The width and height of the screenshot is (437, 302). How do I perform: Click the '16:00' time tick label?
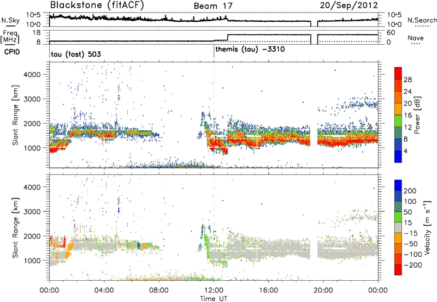coord(268,290)
